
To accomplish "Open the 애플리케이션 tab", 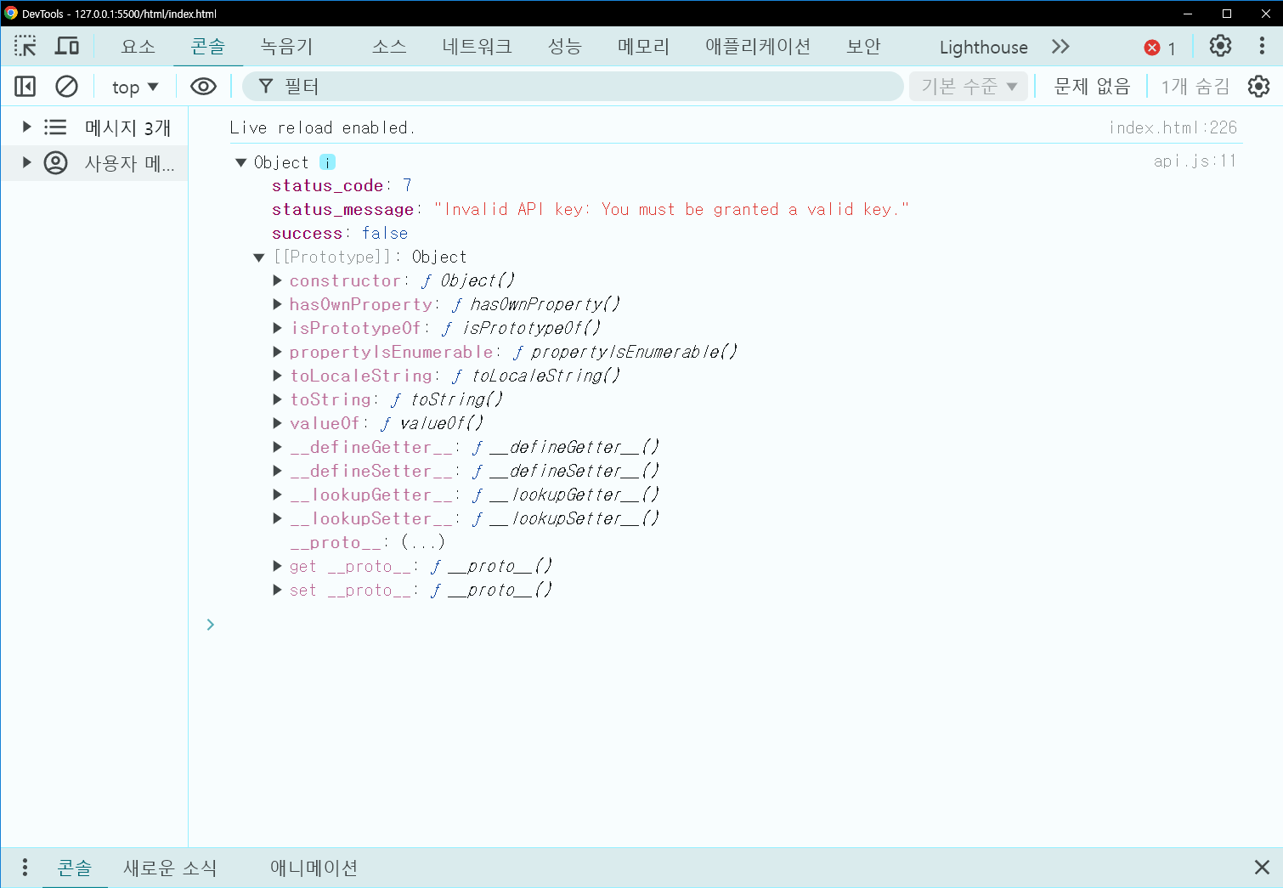I will coord(758,47).
